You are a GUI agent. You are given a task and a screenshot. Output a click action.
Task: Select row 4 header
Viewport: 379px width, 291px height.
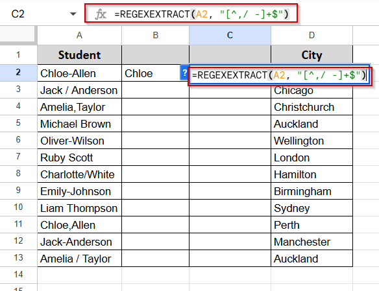[18, 106]
